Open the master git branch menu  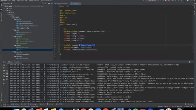(187, 106)
